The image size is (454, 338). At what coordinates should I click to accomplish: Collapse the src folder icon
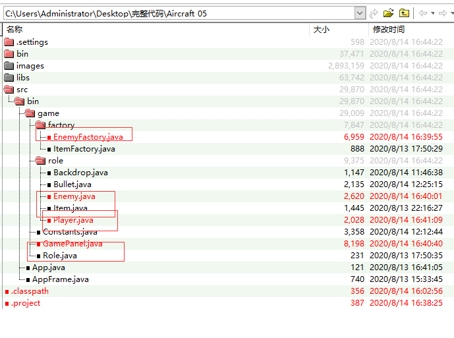pyautogui.click(x=9, y=90)
